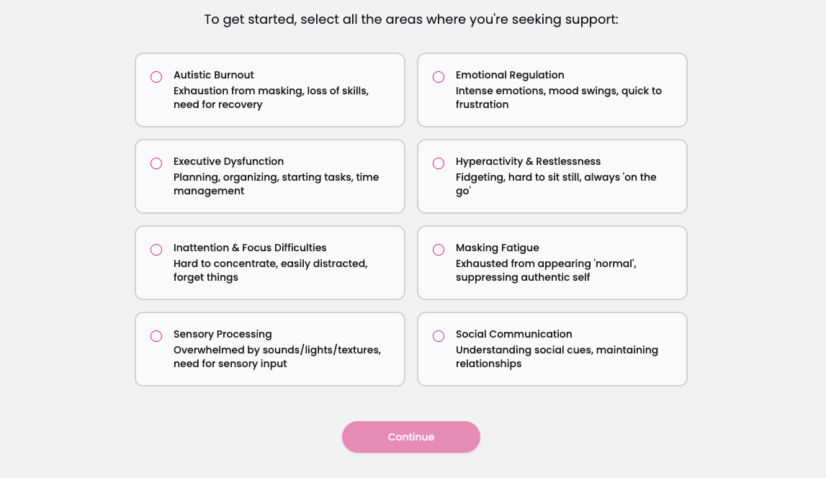Click 'Overwhelmed by sounds/lights/textures' description
Image resolution: width=826 pixels, height=478 pixels.
tap(277, 356)
